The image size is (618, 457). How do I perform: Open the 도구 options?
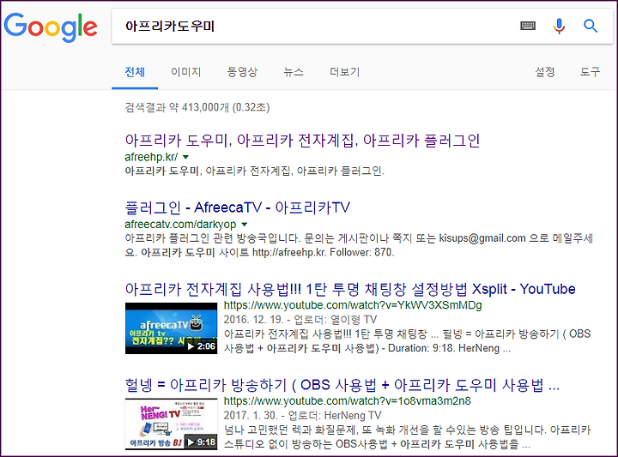point(590,72)
